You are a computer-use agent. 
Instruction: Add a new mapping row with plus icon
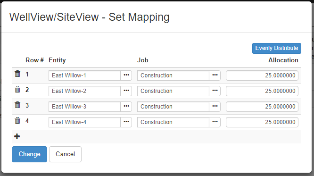(17, 136)
